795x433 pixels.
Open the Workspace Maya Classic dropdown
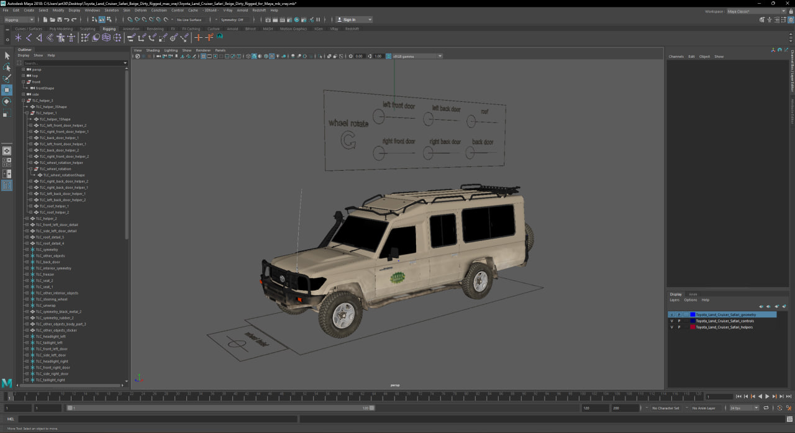click(756, 11)
